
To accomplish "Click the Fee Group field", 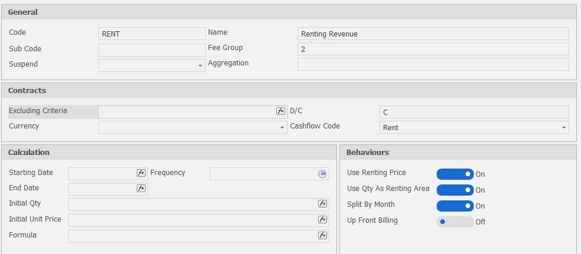I will pyautogui.click(x=433, y=48).
